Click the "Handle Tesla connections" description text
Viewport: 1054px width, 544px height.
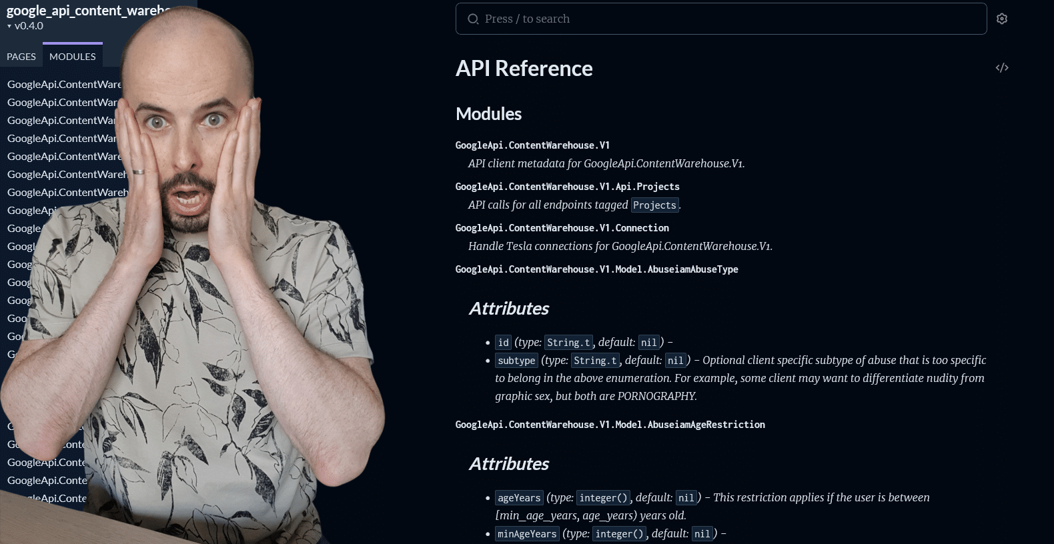[x=620, y=247]
